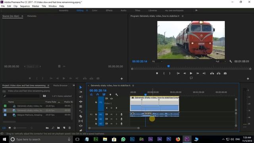
Task: Open the Marker menu
Action: (35, 6)
